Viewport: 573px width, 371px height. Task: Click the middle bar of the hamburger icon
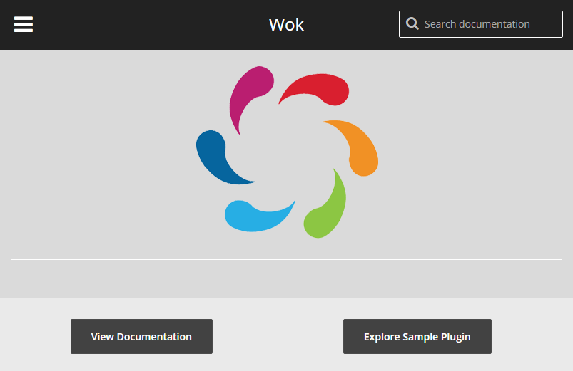coord(24,24)
